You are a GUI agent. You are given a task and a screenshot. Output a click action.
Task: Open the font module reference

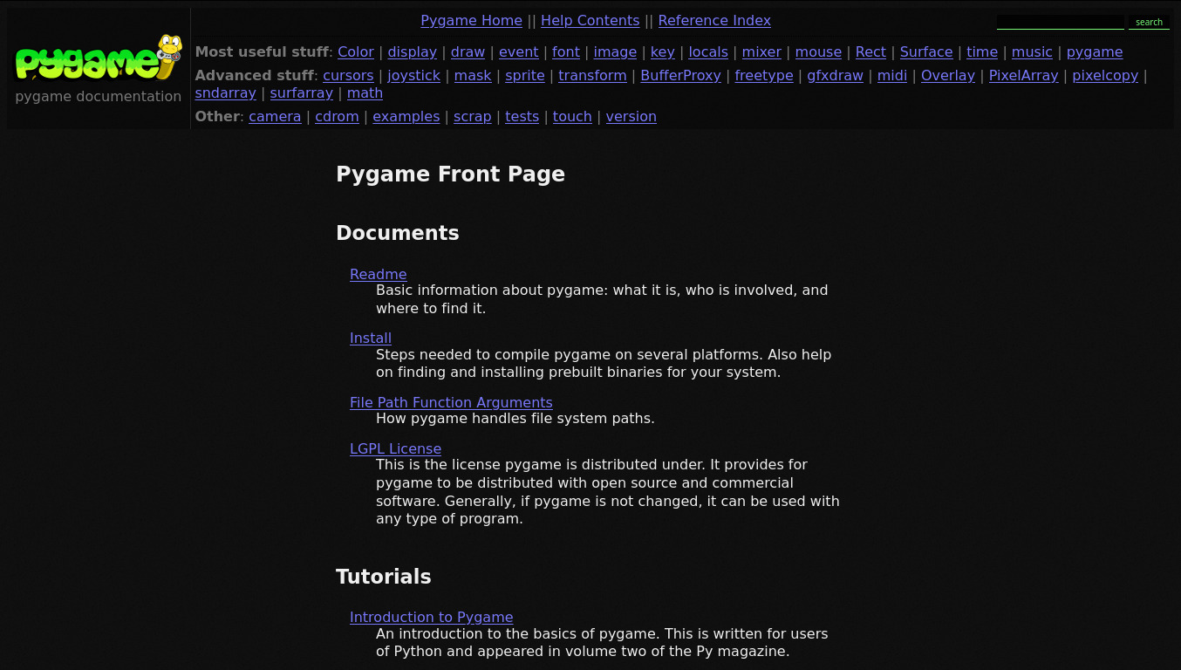pos(566,52)
